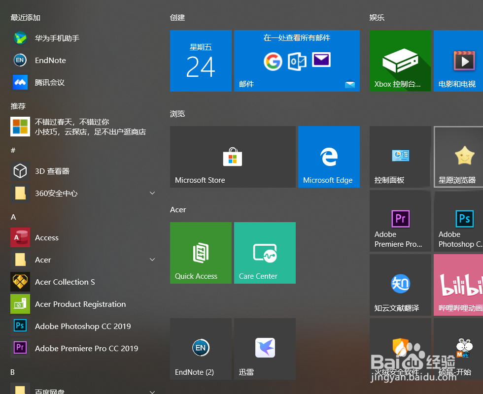The height and width of the screenshot is (394, 483).
Task: Open the 电影和电视 tile
Action: coord(458,61)
